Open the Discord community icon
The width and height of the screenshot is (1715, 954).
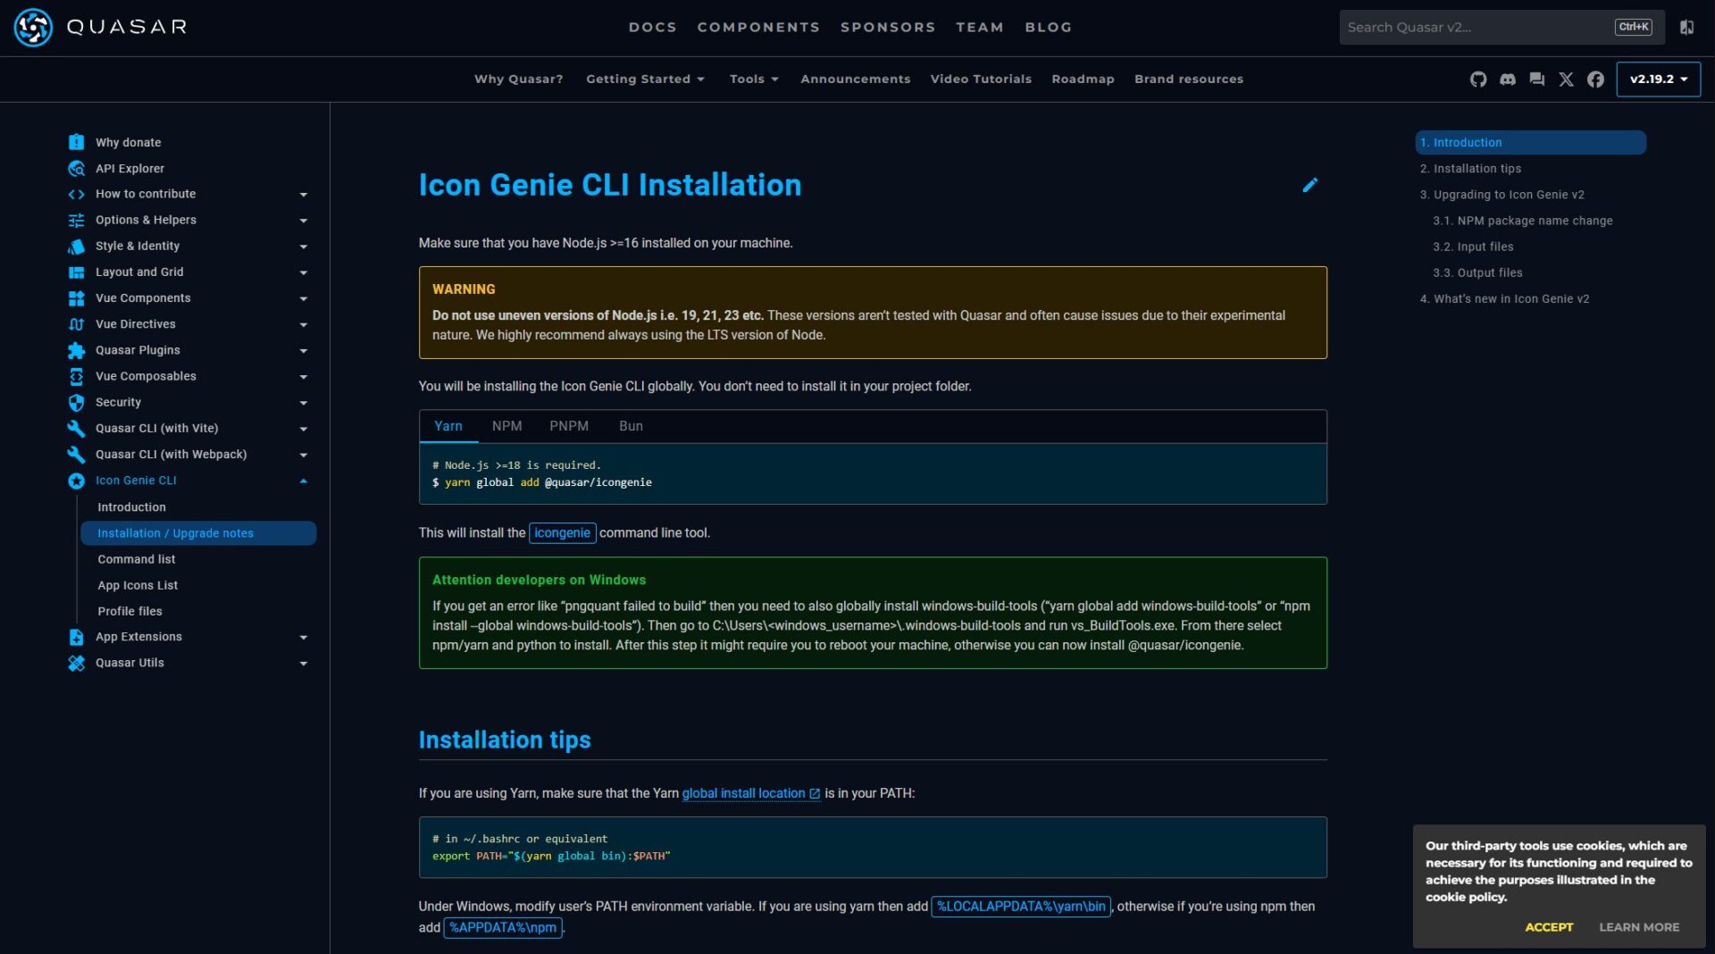[x=1508, y=79]
